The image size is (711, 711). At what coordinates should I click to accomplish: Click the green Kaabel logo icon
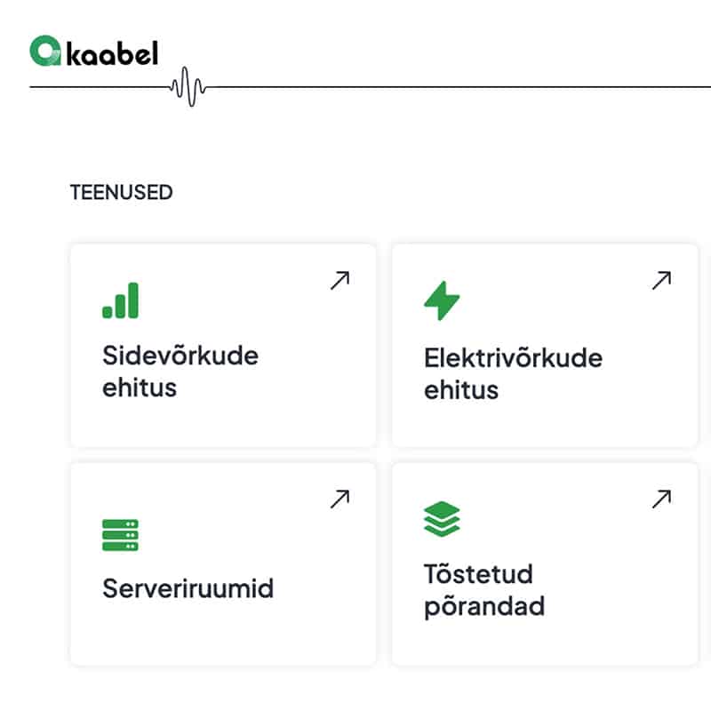(44, 51)
